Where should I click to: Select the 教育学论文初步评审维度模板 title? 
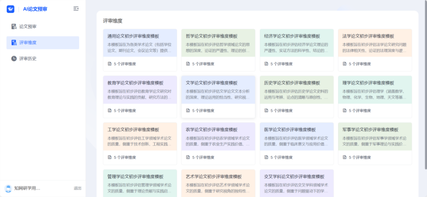pyautogui.click(x=135, y=83)
